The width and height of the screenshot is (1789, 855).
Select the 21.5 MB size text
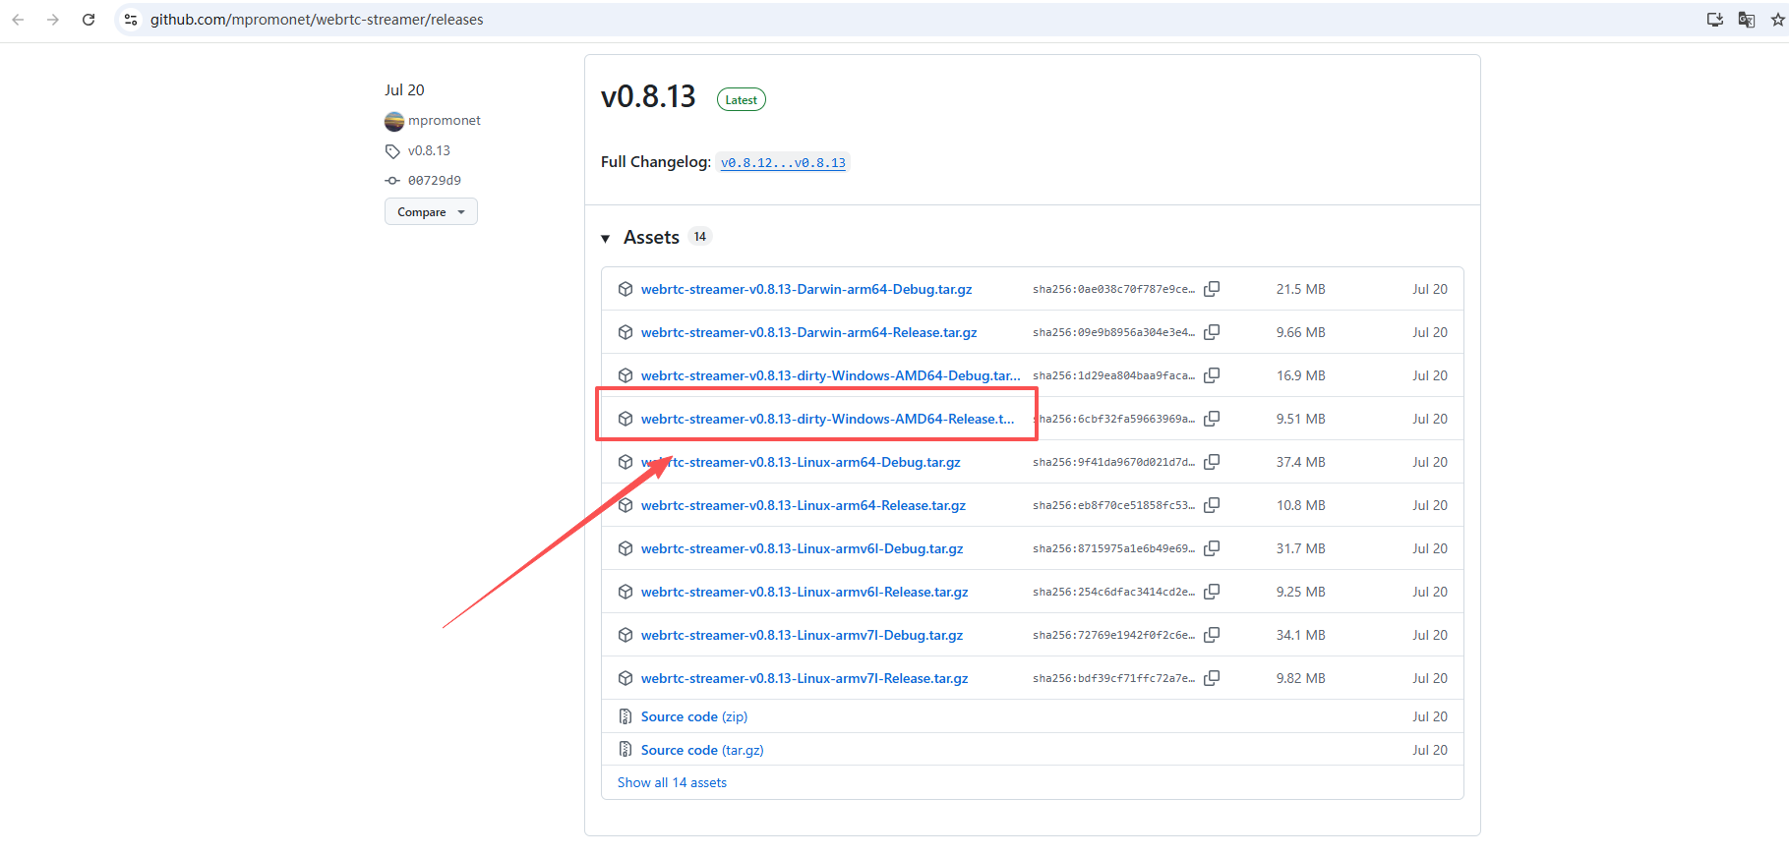1301,289
